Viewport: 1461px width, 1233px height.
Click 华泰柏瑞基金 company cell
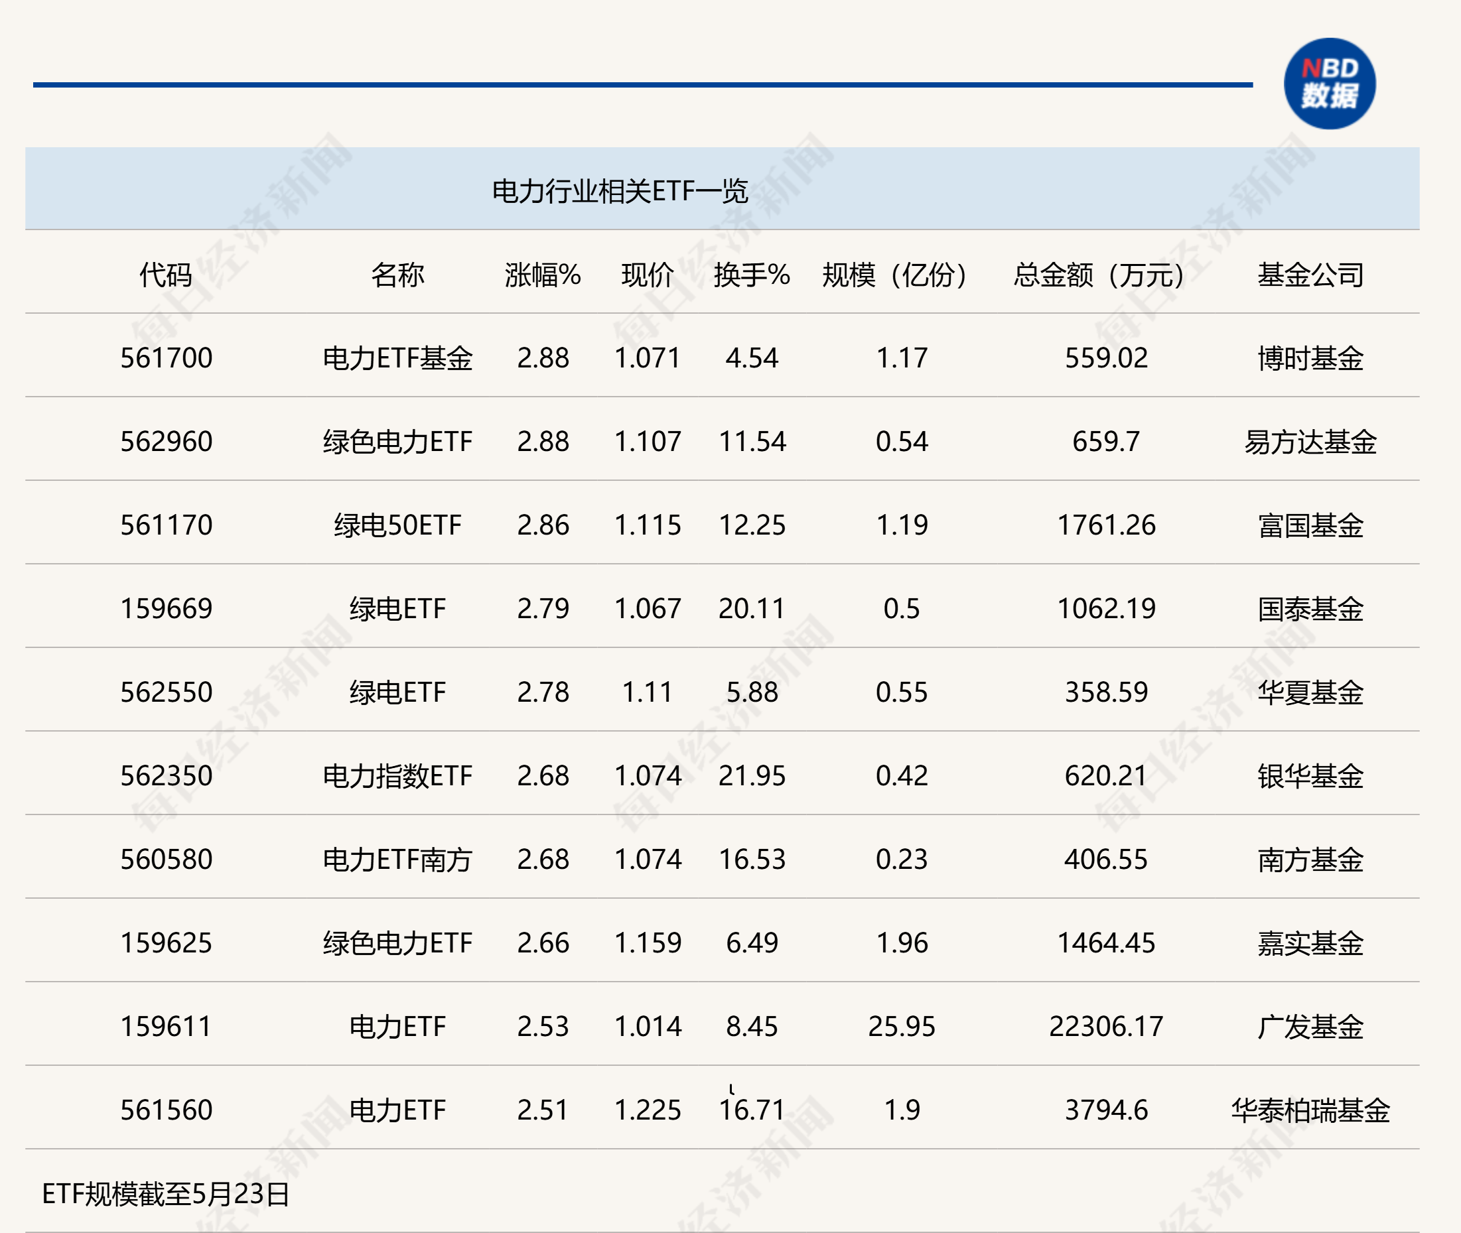pyautogui.click(x=1310, y=1110)
